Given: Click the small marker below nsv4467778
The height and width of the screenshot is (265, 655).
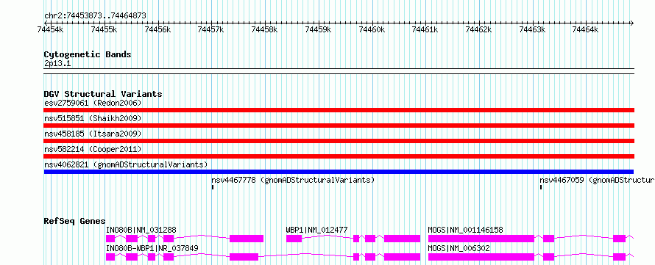Looking at the screenshot, I should pyautogui.click(x=213, y=187).
